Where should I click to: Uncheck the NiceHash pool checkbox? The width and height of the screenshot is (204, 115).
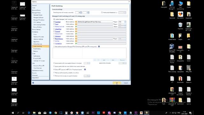pos(54,22)
